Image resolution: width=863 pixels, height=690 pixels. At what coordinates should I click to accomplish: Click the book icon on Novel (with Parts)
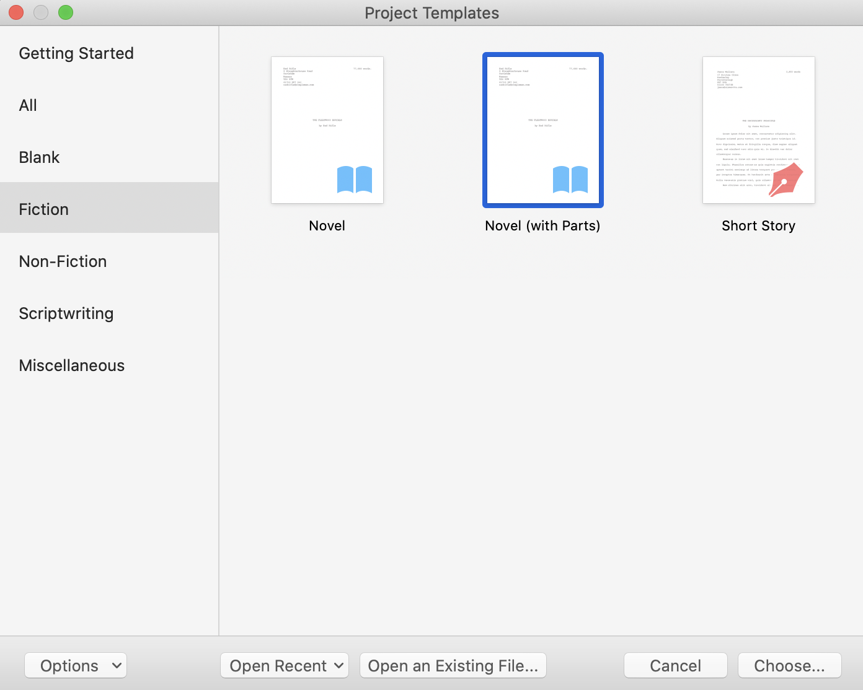[570, 180]
